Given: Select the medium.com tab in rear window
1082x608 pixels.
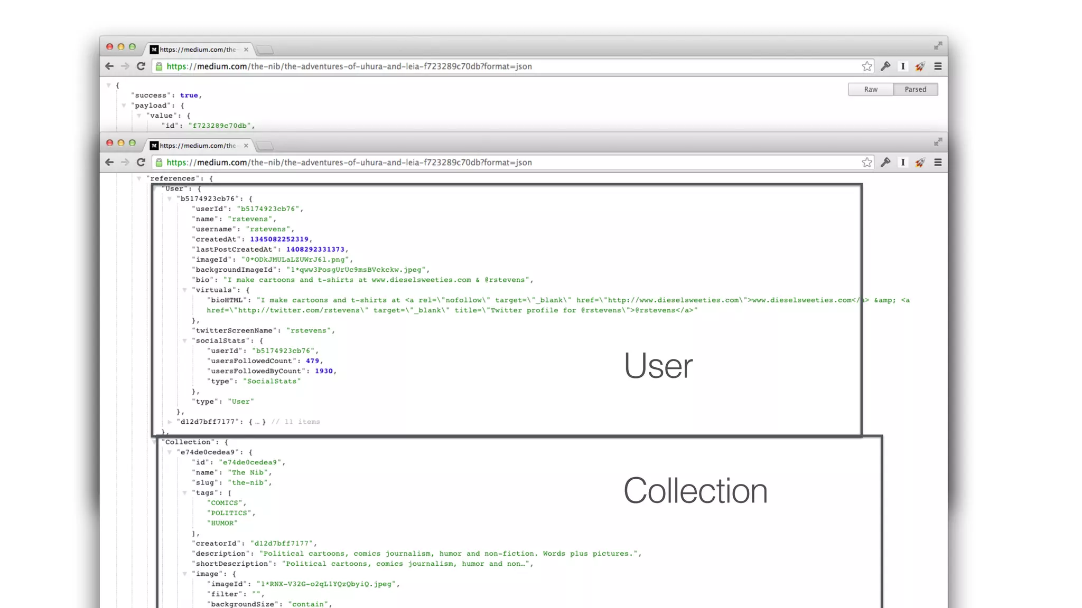Looking at the screenshot, I should click(199, 49).
